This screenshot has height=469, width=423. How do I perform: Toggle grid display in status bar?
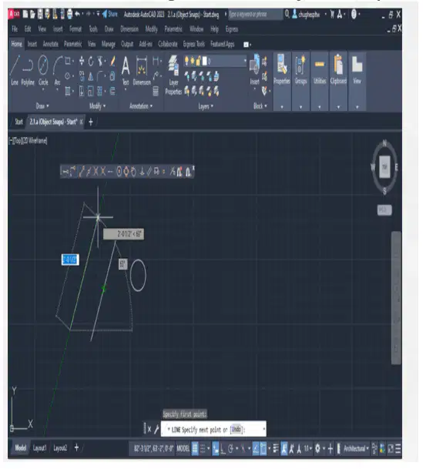pyautogui.click(x=195, y=448)
